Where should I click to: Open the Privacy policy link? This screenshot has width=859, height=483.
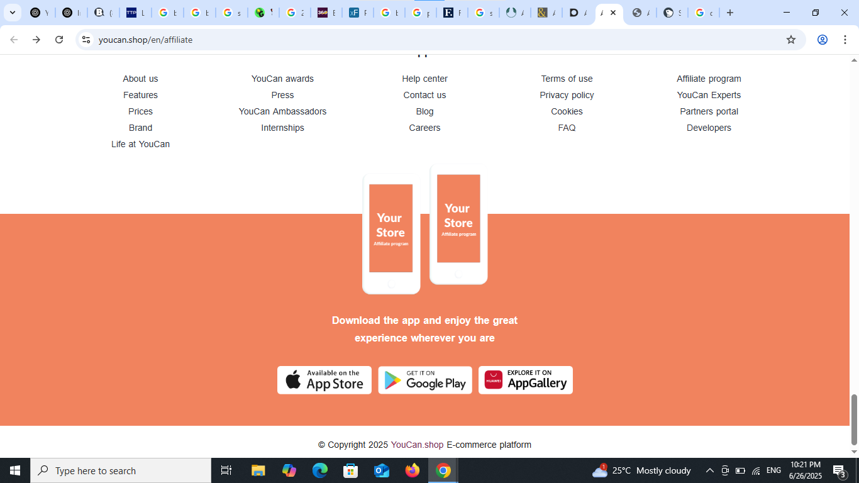567,95
